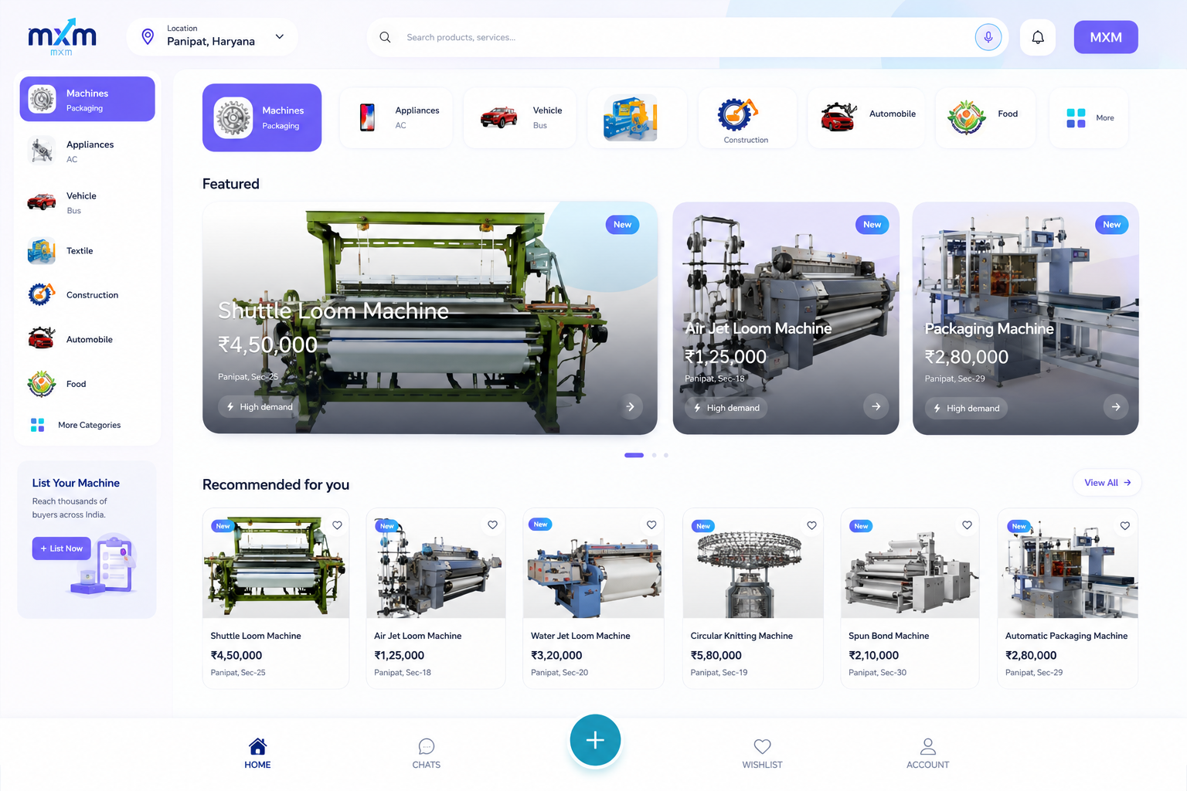
Task: Wishlist the Air Jet Loom Machine product
Action: (x=492, y=525)
